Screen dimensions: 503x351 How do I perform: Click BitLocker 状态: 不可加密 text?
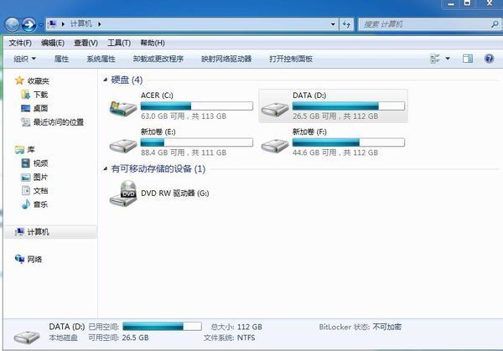360,327
